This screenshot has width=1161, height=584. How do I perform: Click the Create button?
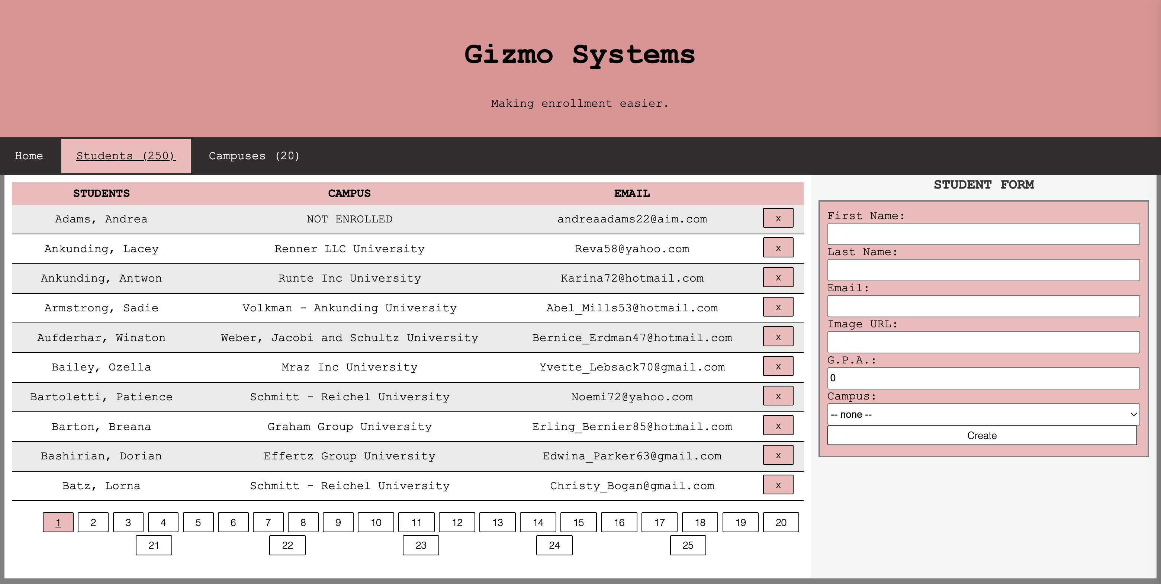(x=982, y=436)
